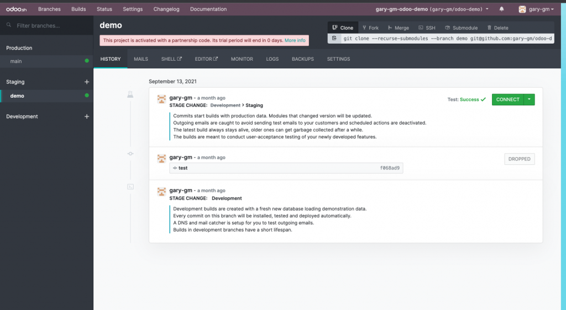Image resolution: width=566 pixels, height=310 pixels.
Task: Click the DROPPED build status button
Action: point(520,159)
